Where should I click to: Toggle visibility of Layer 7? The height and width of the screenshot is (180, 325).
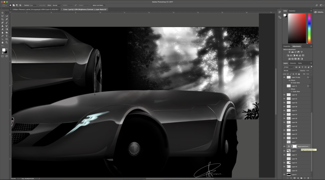pos(284,151)
